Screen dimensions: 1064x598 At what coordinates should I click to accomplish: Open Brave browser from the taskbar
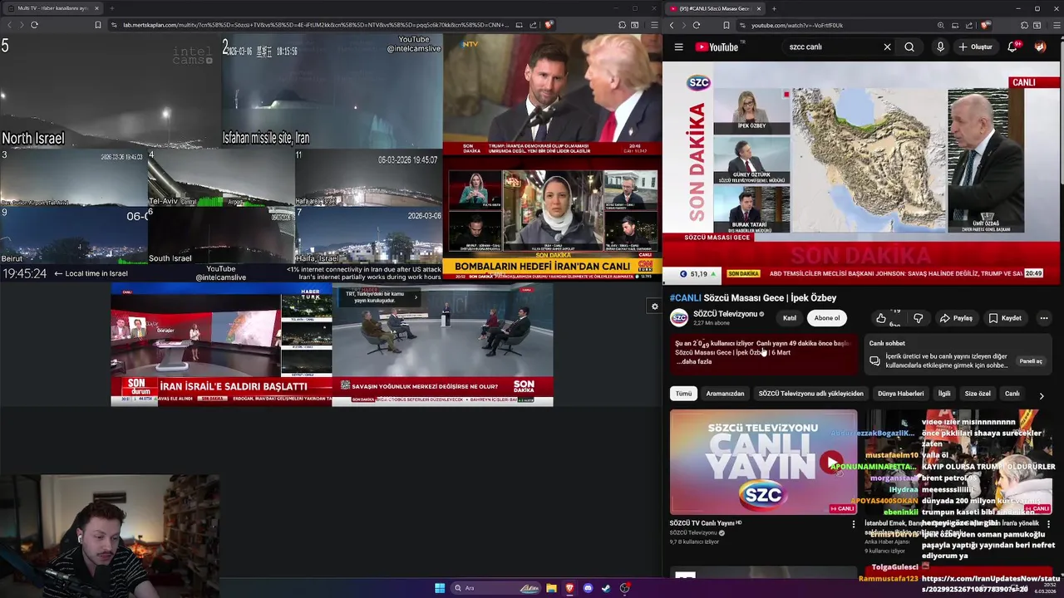[x=569, y=588]
